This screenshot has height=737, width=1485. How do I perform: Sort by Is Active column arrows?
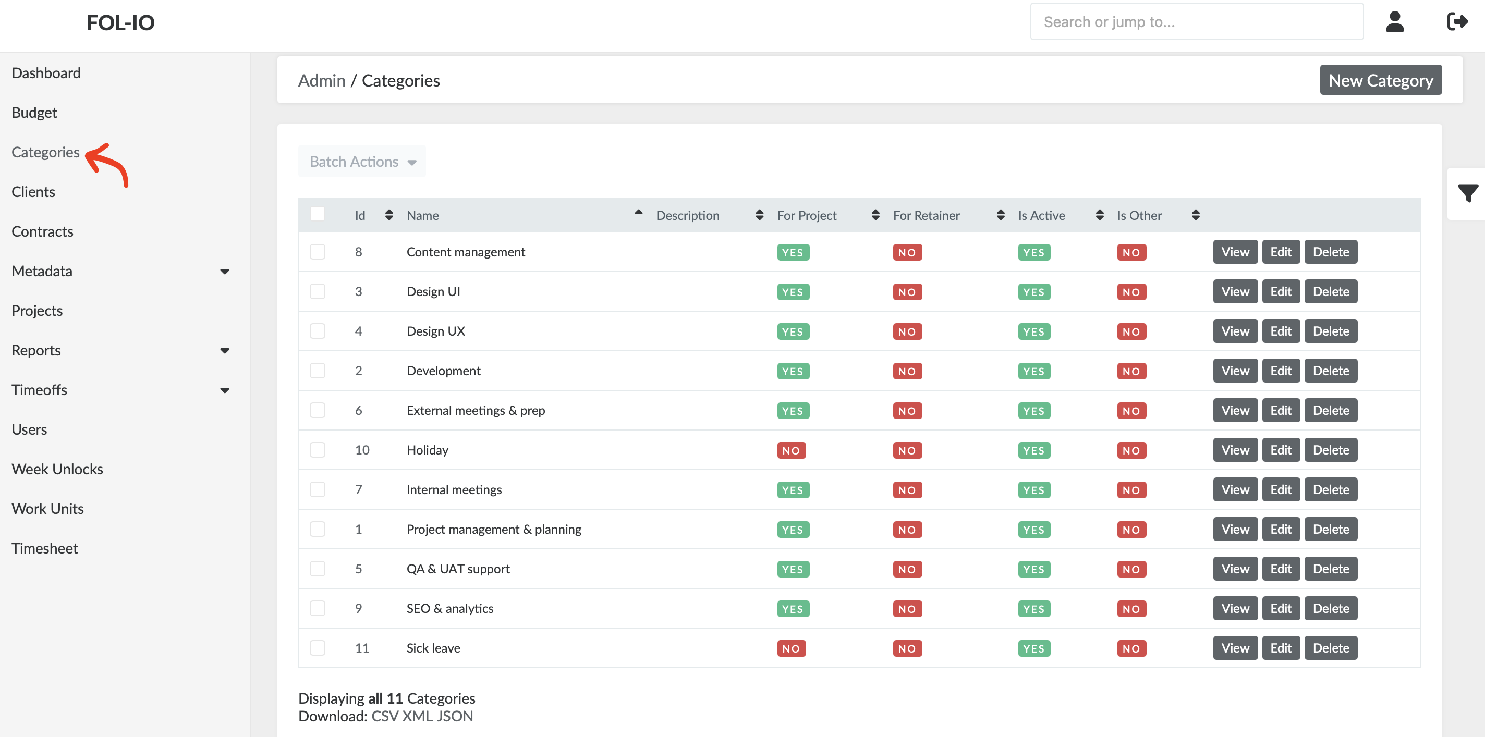tap(1099, 215)
